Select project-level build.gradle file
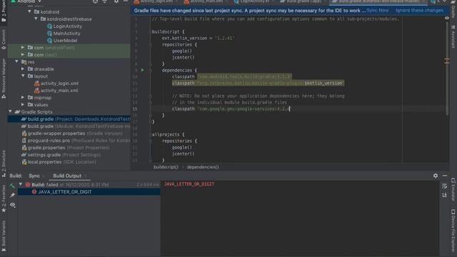Image resolution: width=457 pixels, height=257 pixels. pos(69,119)
